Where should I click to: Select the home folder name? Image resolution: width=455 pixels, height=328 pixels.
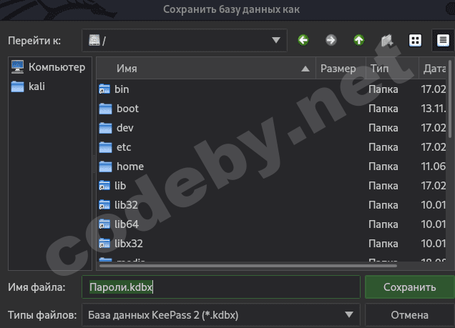coord(130,167)
